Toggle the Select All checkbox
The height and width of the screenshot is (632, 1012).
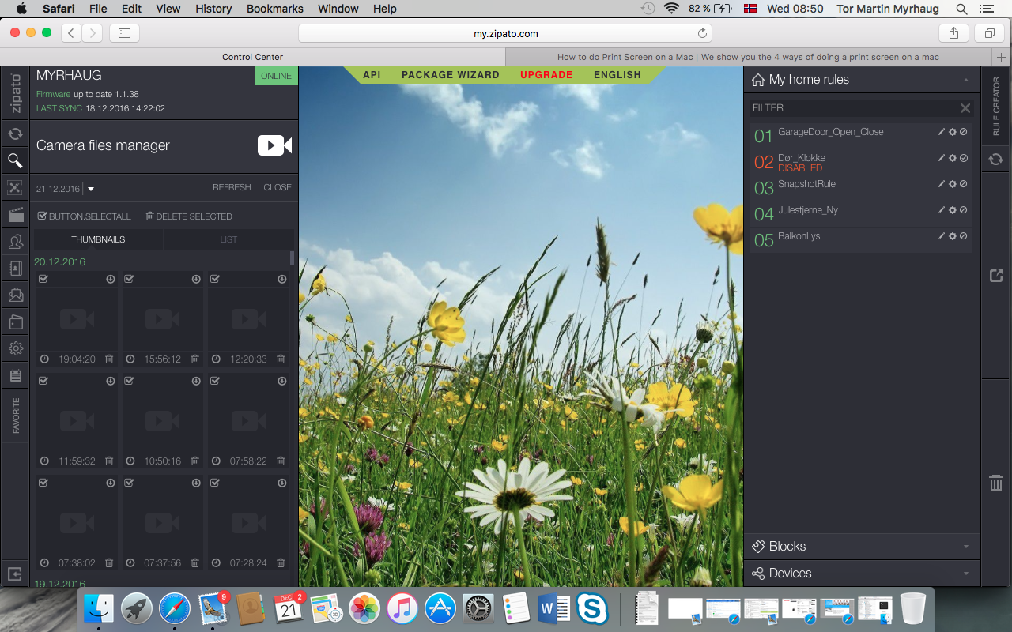coord(43,216)
